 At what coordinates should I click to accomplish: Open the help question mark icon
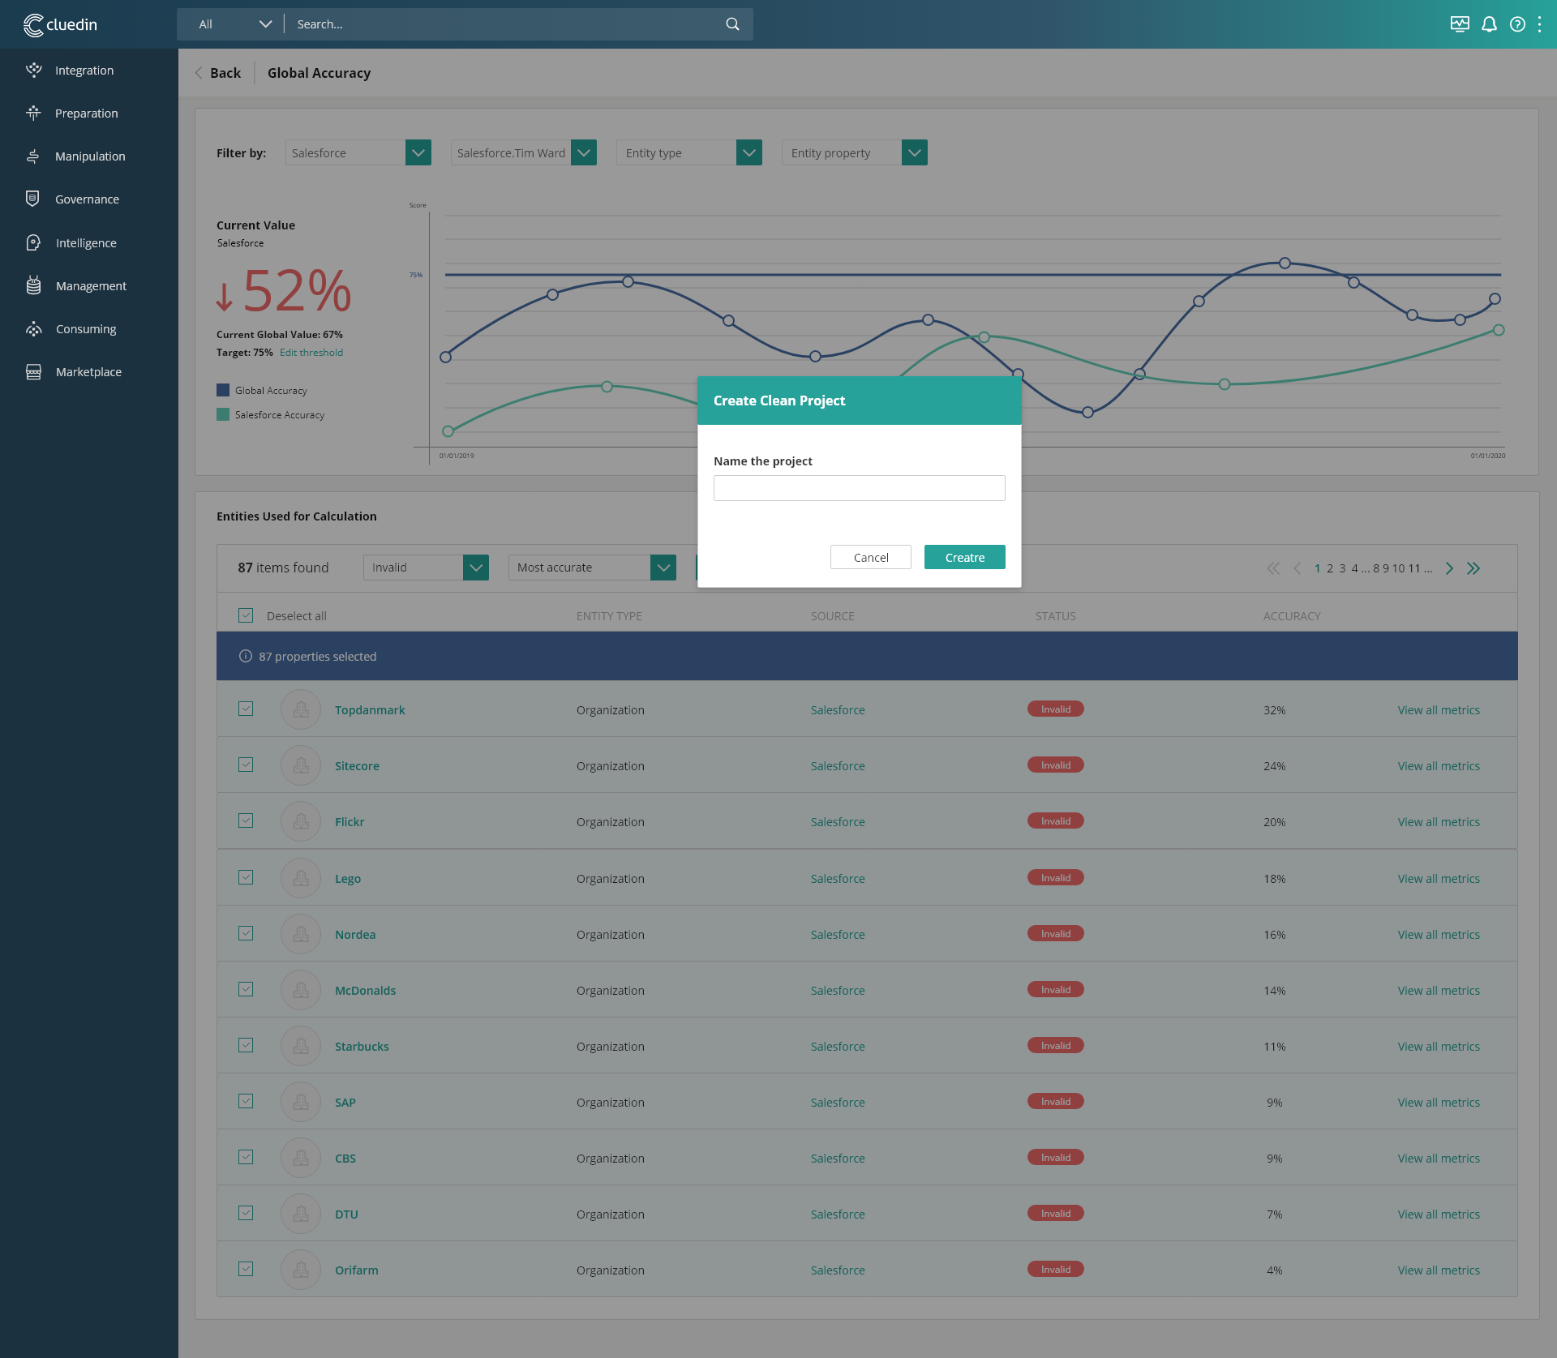pyautogui.click(x=1517, y=24)
